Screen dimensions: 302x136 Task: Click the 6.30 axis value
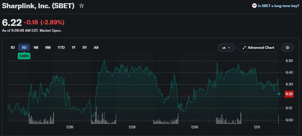pyautogui.click(x=289, y=84)
